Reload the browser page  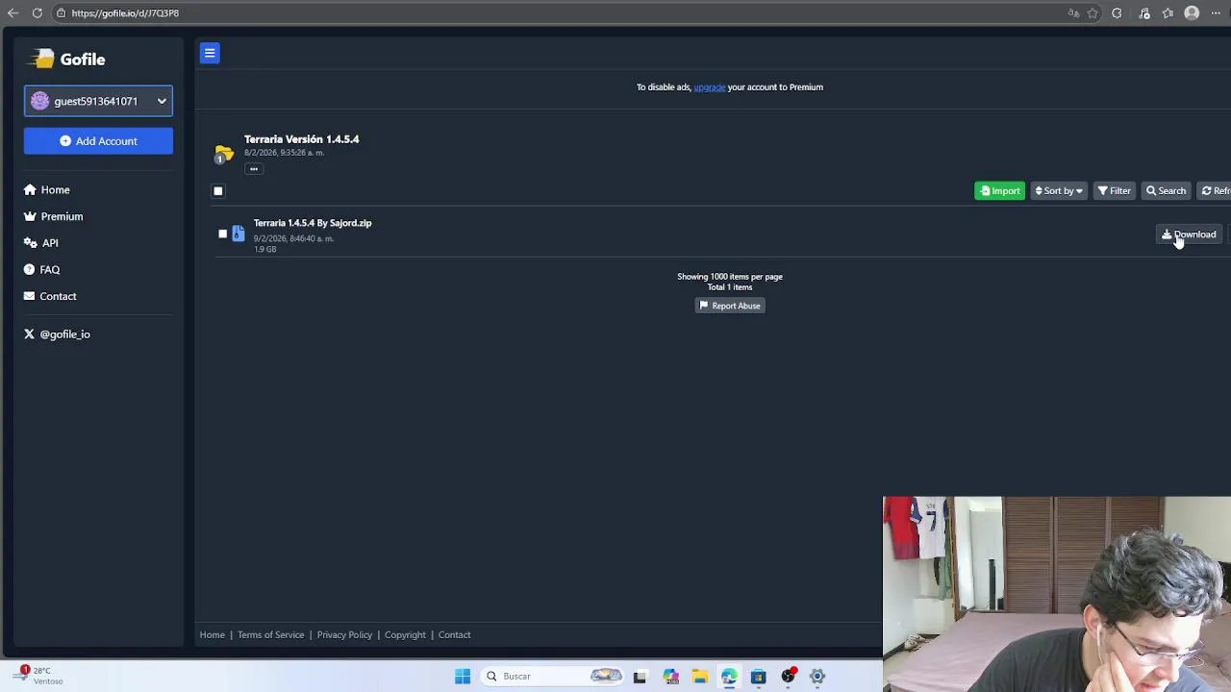click(x=37, y=13)
